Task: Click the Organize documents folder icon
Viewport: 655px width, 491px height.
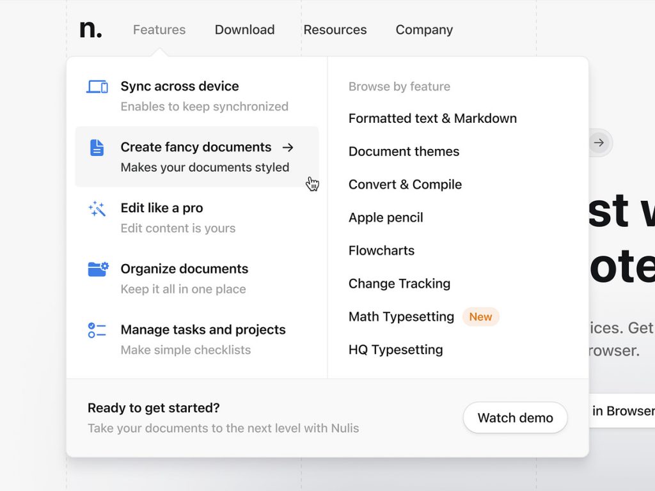Action: click(97, 269)
